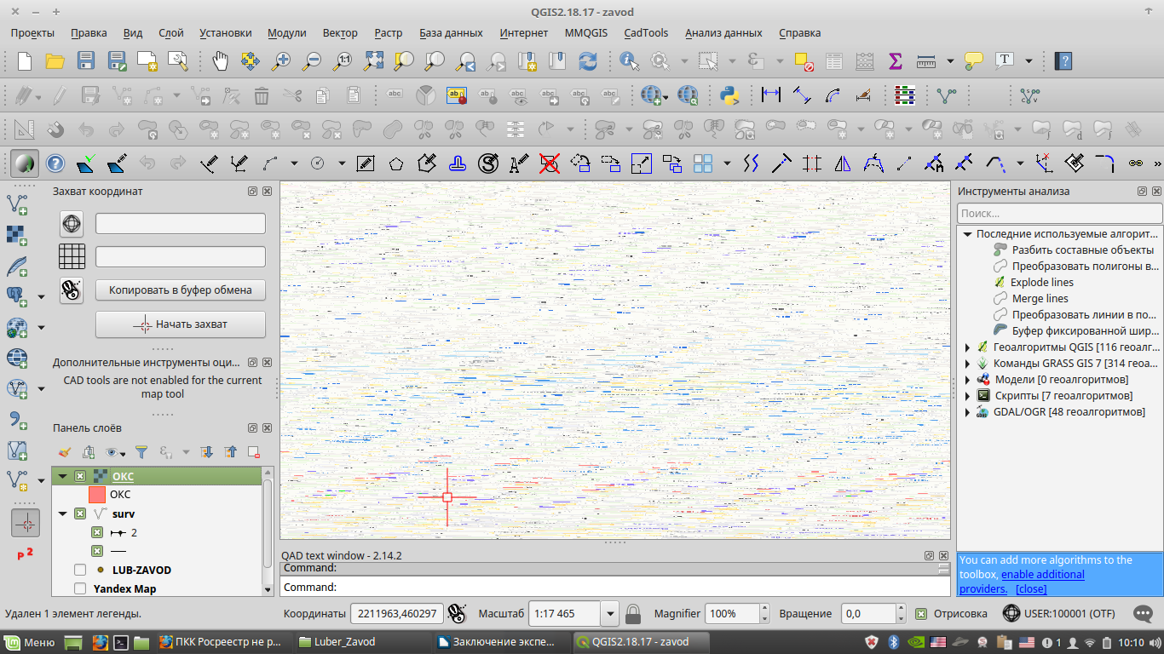This screenshot has width=1164, height=654.
Task: Select the Pan Map hand tool
Action: (220, 60)
